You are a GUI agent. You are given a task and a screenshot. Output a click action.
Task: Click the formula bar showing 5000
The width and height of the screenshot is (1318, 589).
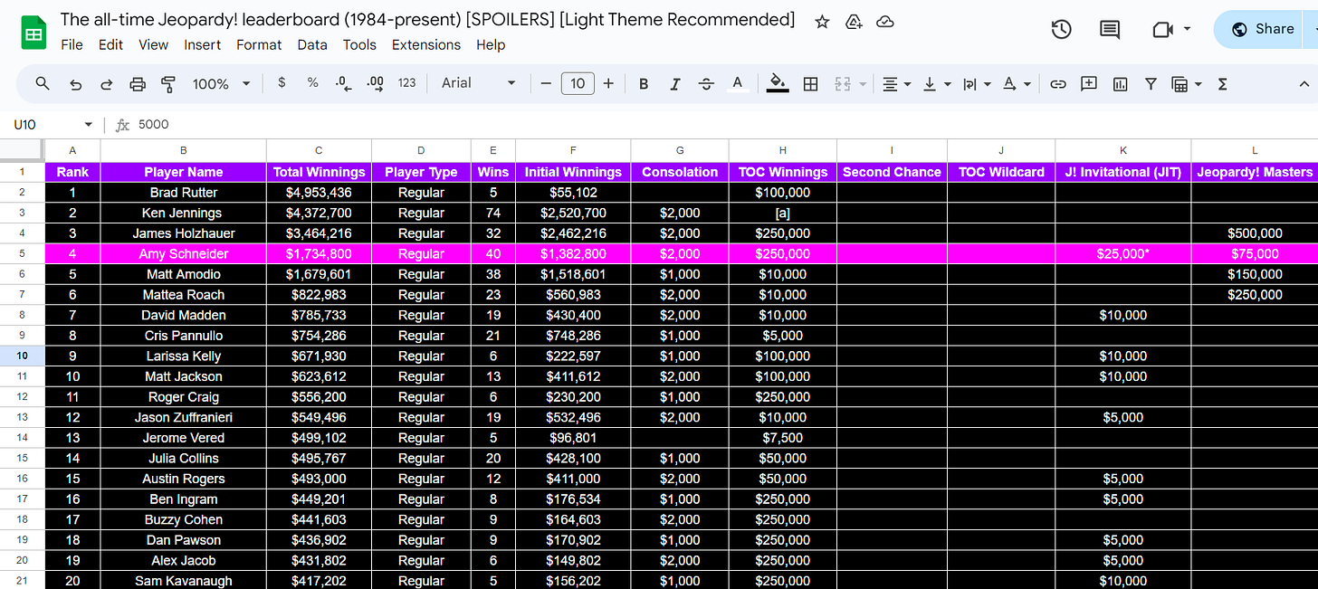(x=724, y=125)
